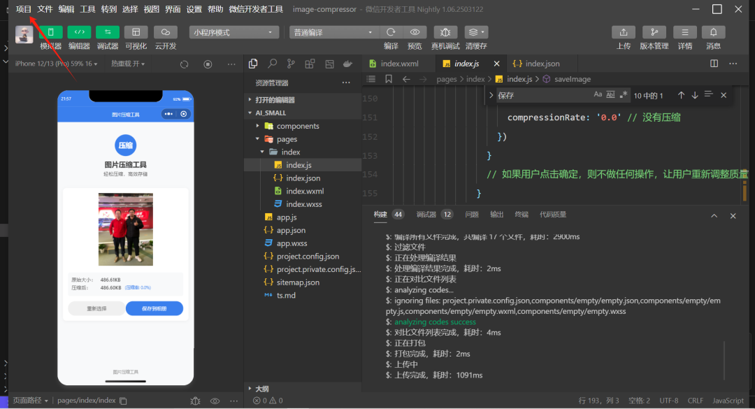Click the 预览 preview eye icon in toolbar
Viewport: 755px width, 409px height.
(415, 32)
